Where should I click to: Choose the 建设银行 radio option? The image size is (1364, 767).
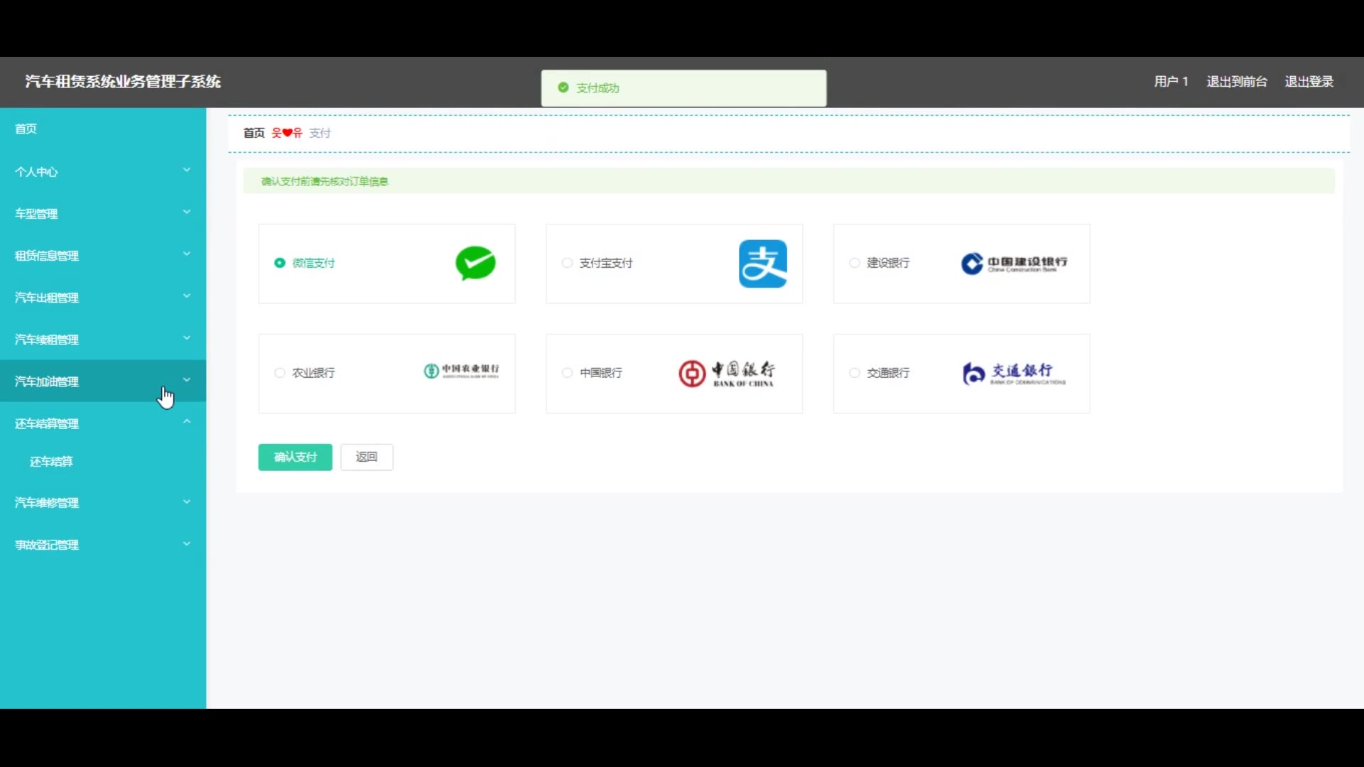pyautogui.click(x=855, y=263)
